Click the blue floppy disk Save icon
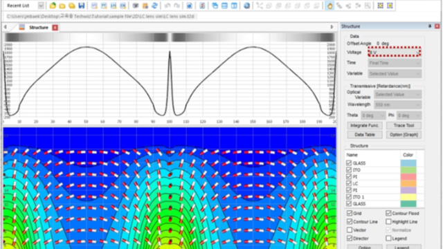The image size is (443, 249). point(82,6)
